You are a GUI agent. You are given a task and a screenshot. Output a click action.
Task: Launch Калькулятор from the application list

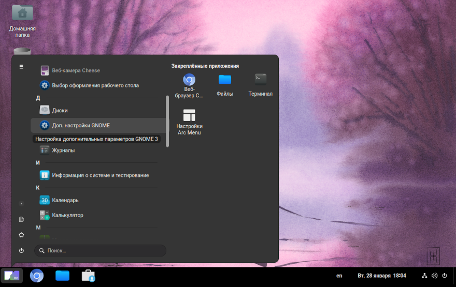(x=67, y=215)
